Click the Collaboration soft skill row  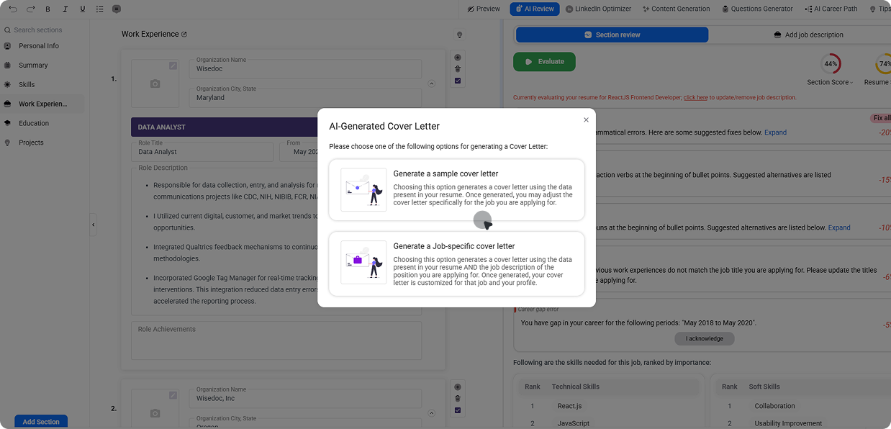tap(804, 406)
